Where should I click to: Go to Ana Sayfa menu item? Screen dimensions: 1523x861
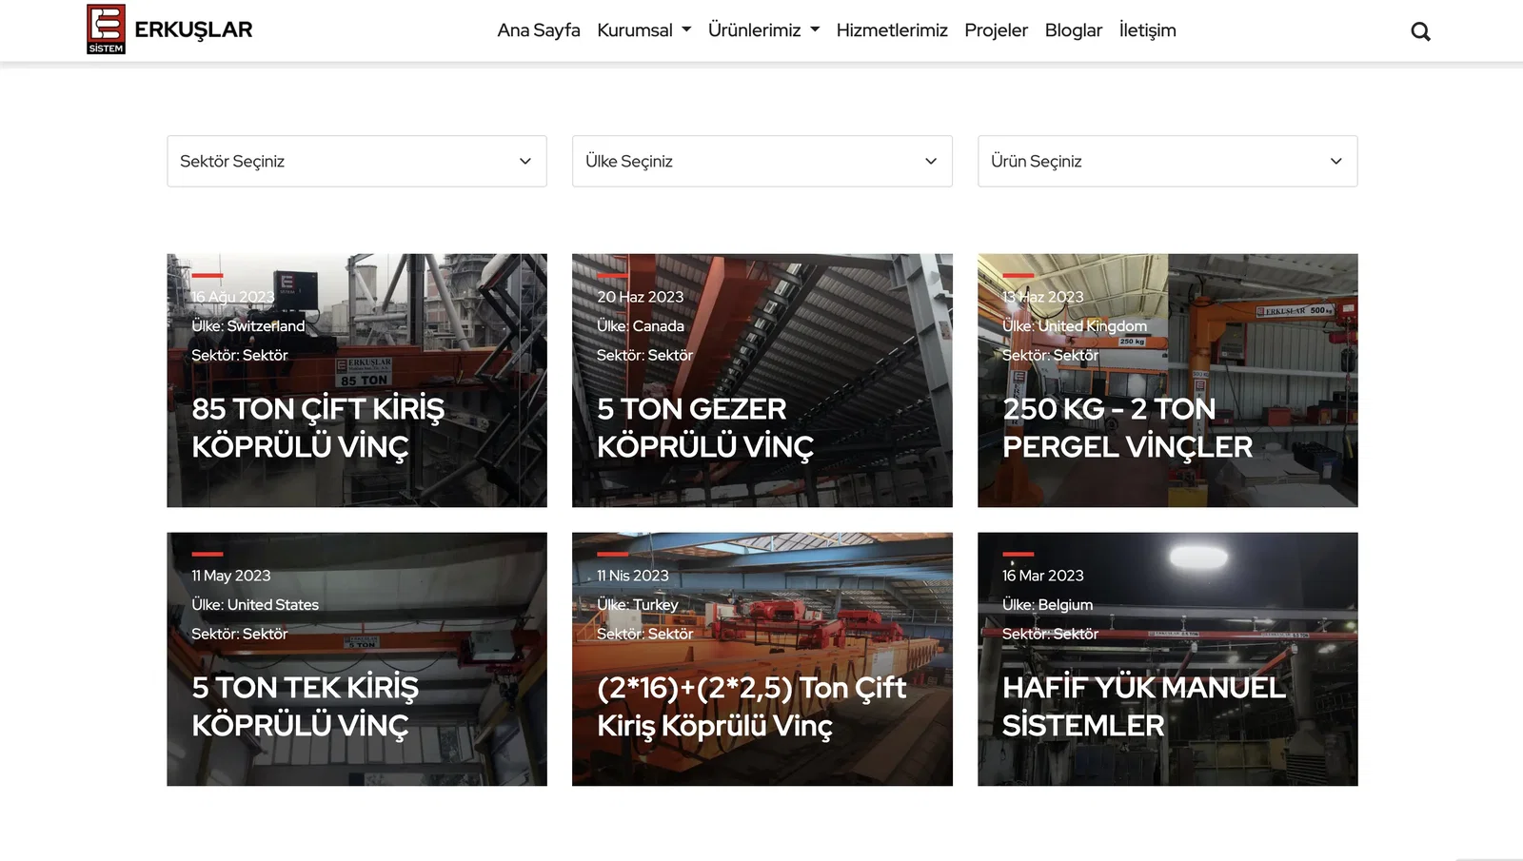[x=538, y=30]
